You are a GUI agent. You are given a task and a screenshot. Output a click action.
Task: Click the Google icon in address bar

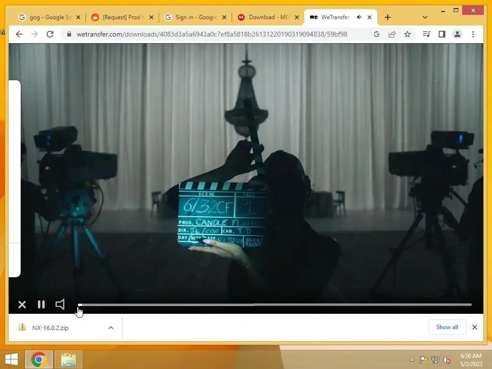click(x=377, y=34)
